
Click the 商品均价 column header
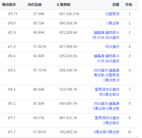35,5
